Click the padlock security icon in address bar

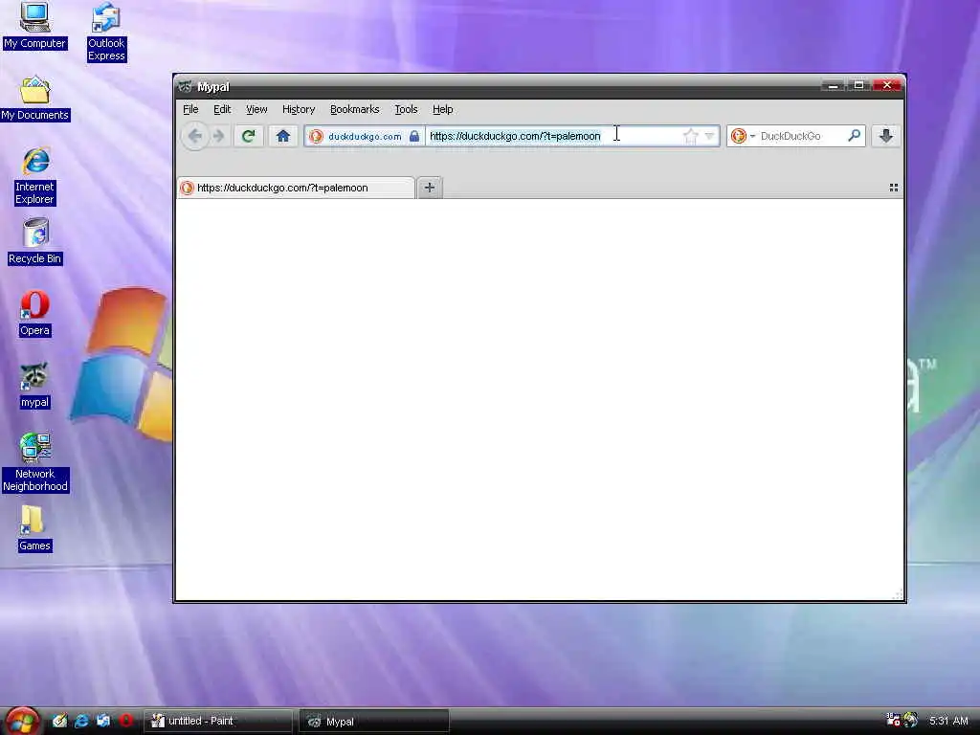(414, 136)
